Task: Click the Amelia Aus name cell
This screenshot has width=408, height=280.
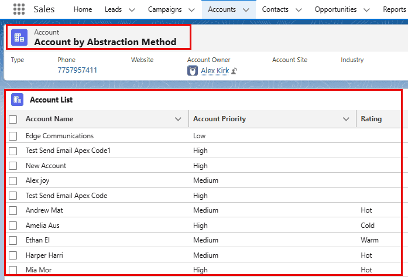Action: pyautogui.click(x=42, y=226)
